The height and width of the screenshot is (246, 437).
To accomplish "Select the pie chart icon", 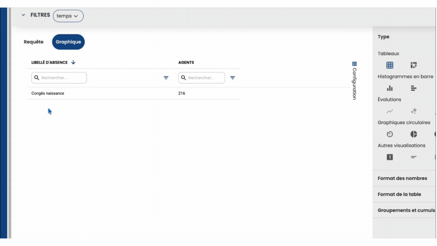I will (x=413, y=134).
